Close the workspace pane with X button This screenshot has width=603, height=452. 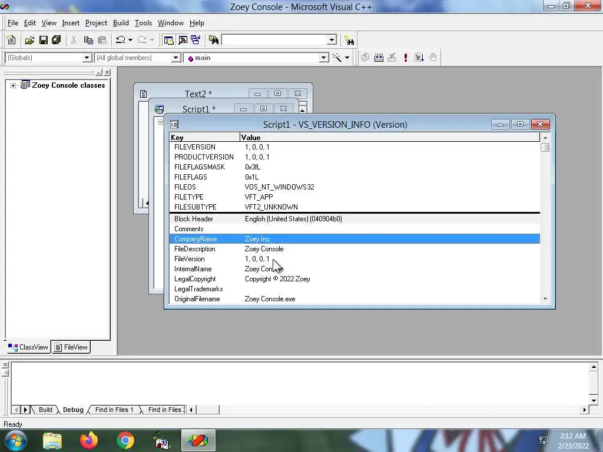107,72
